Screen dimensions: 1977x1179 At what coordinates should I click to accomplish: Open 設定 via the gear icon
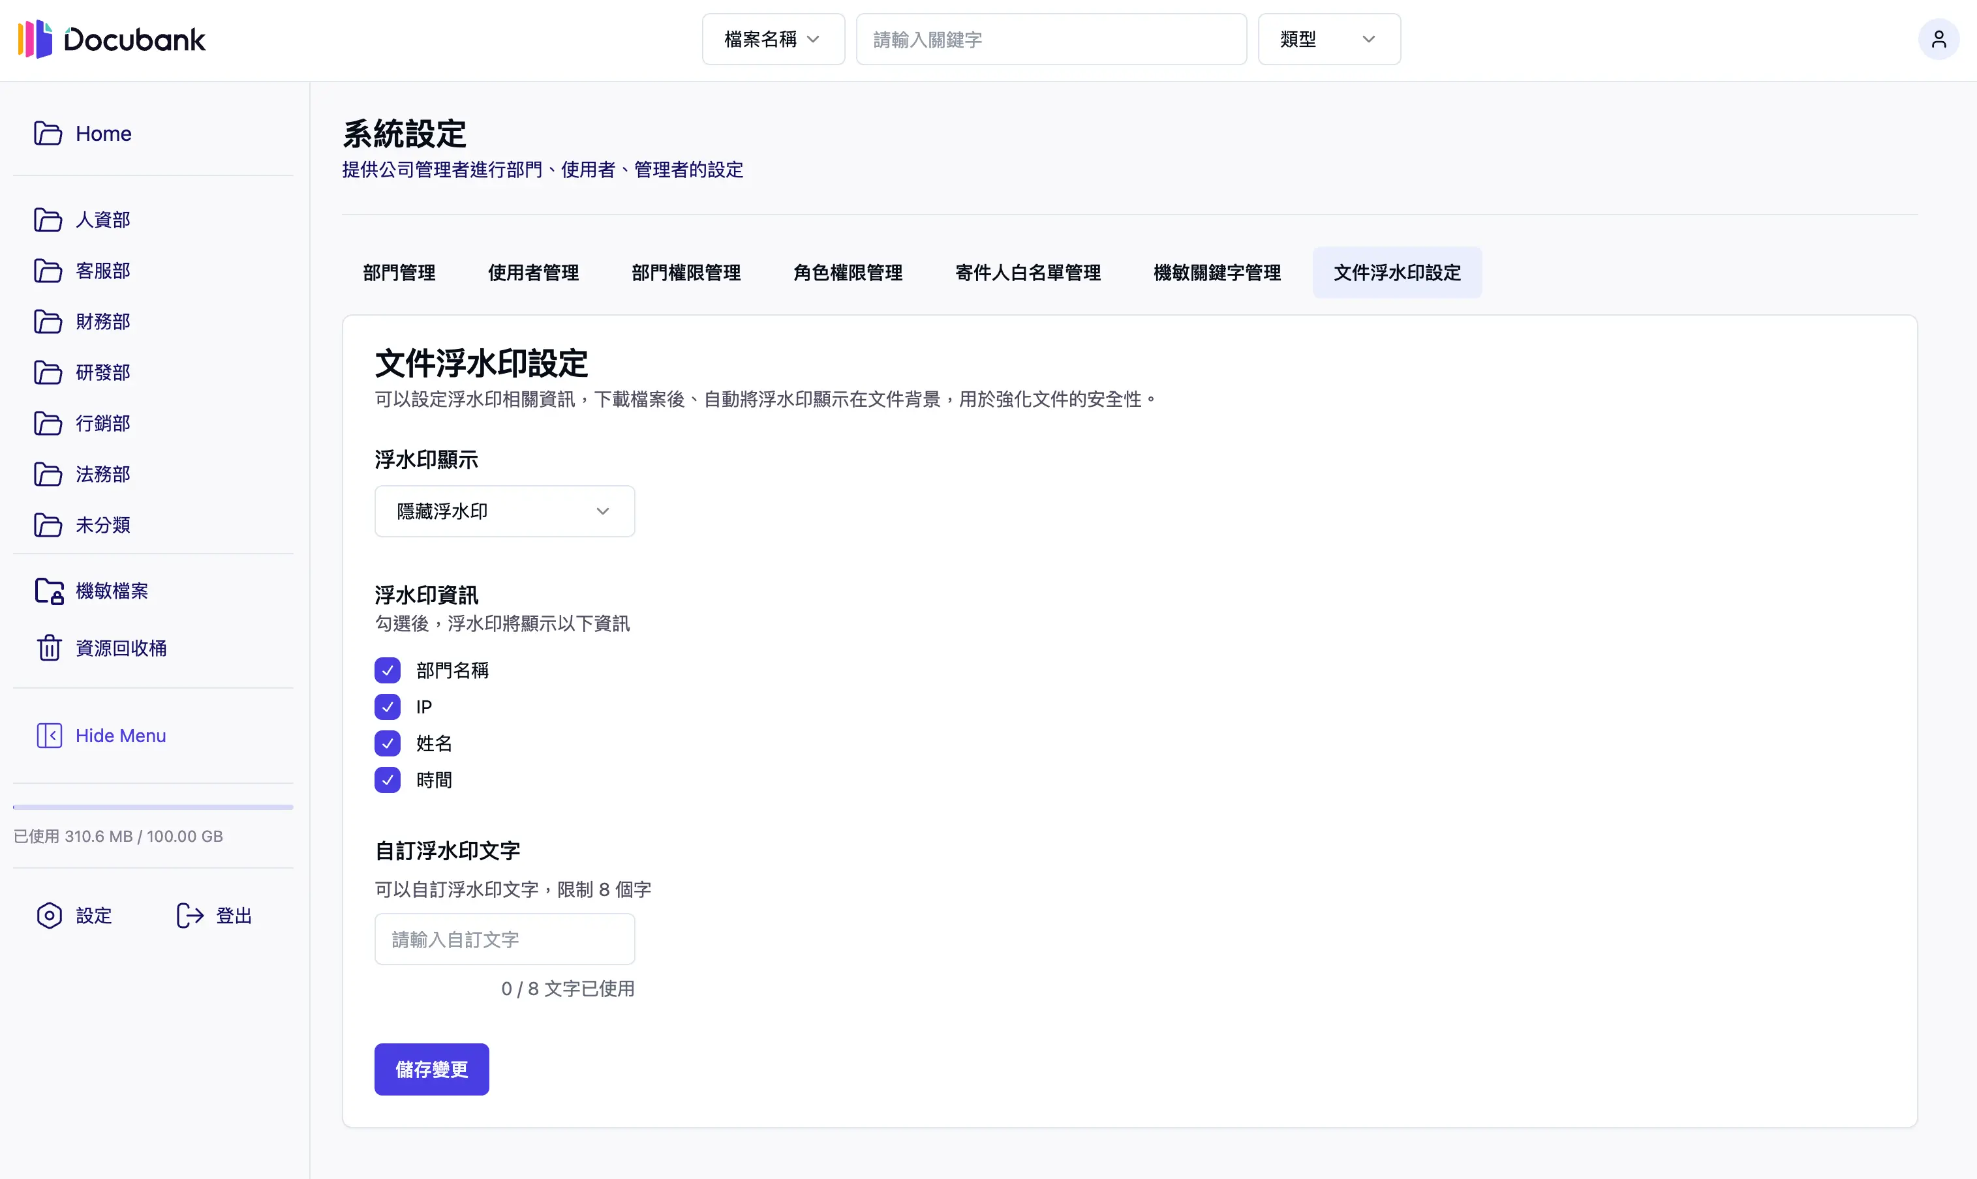tap(50, 916)
